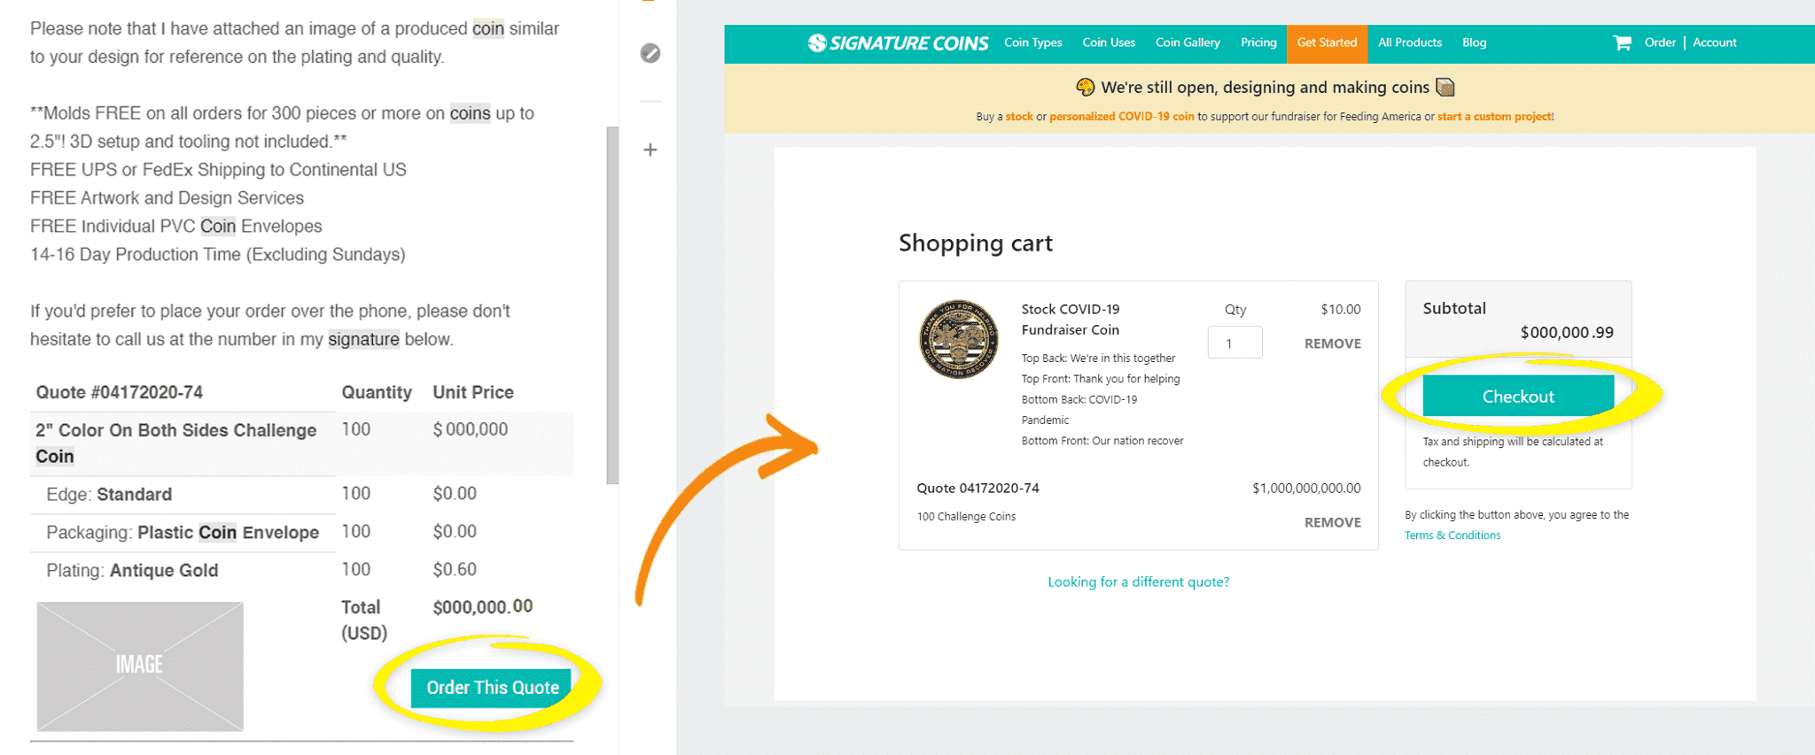The image size is (1815, 755).
Task: Open the Coin Types menu
Action: click(x=1032, y=42)
